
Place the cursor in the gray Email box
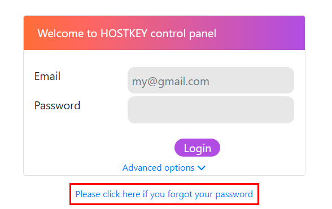pyautogui.click(x=211, y=81)
